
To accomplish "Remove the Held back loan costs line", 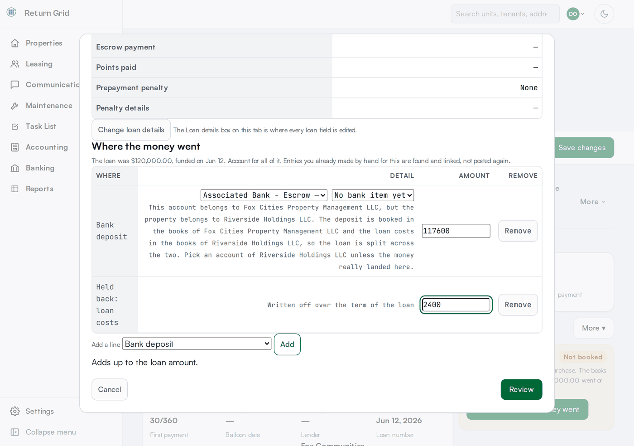I will tap(518, 305).
